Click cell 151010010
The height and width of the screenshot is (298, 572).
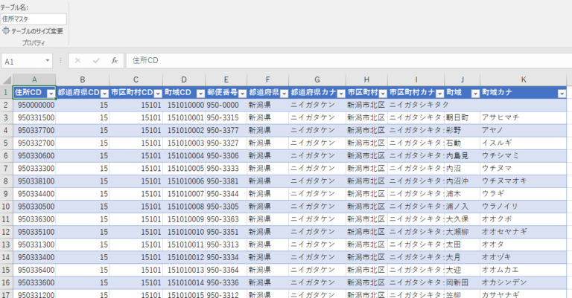[184, 232]
